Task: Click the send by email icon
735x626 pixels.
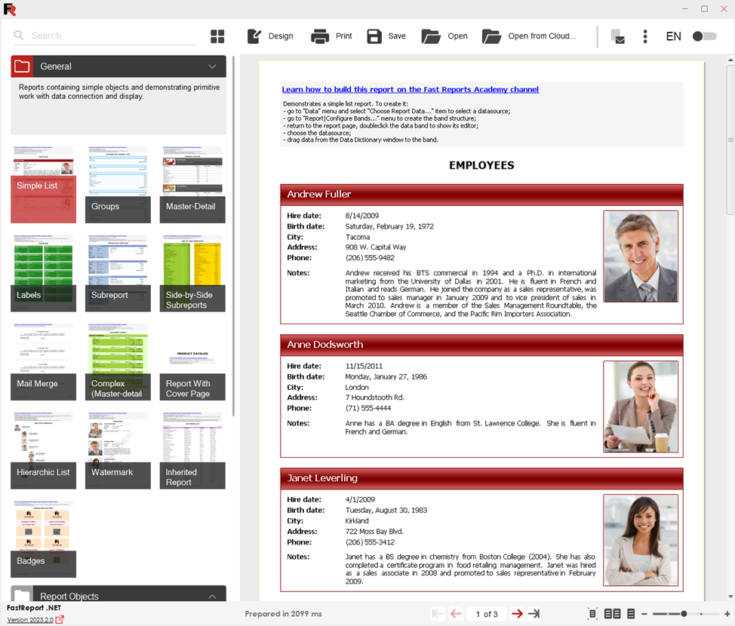Action: coord(618,36)
